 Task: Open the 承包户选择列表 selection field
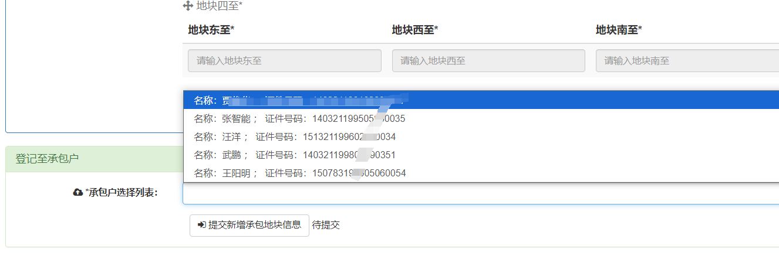pyautogui.click(x=480, y=194)
